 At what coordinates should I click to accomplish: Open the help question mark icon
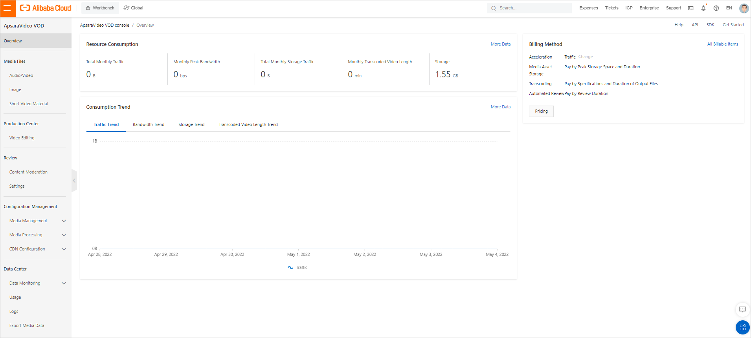coord(716,8)
